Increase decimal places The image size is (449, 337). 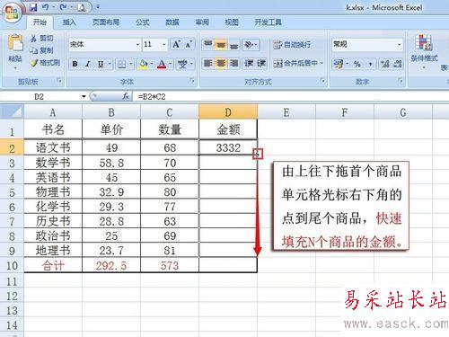pyautogui.click(x=384, y=64)
